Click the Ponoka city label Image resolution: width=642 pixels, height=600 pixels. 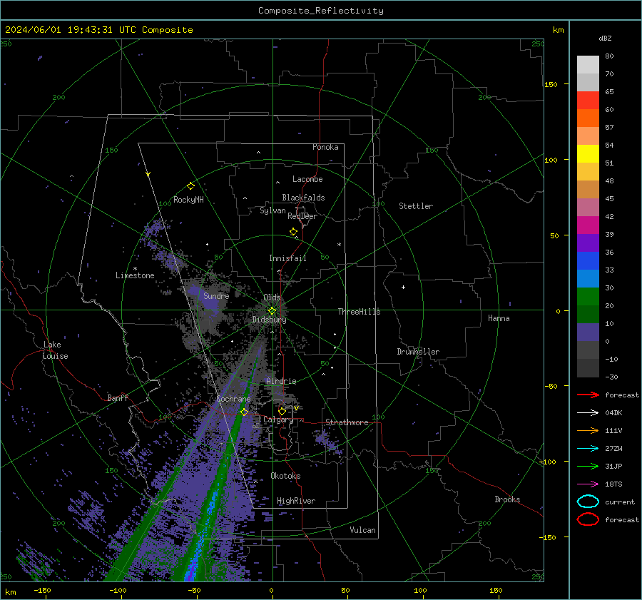(x=325, y=147)
